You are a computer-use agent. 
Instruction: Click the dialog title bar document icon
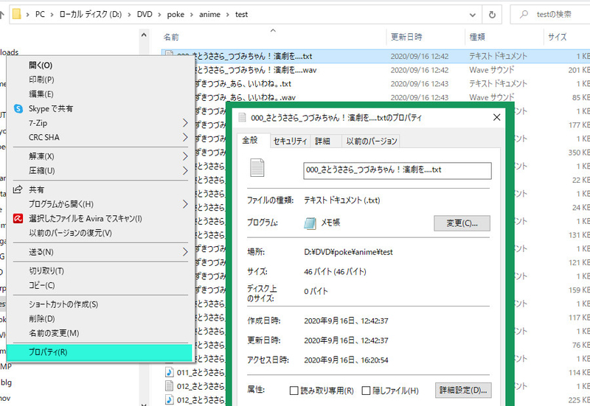(x=243, y=117)
